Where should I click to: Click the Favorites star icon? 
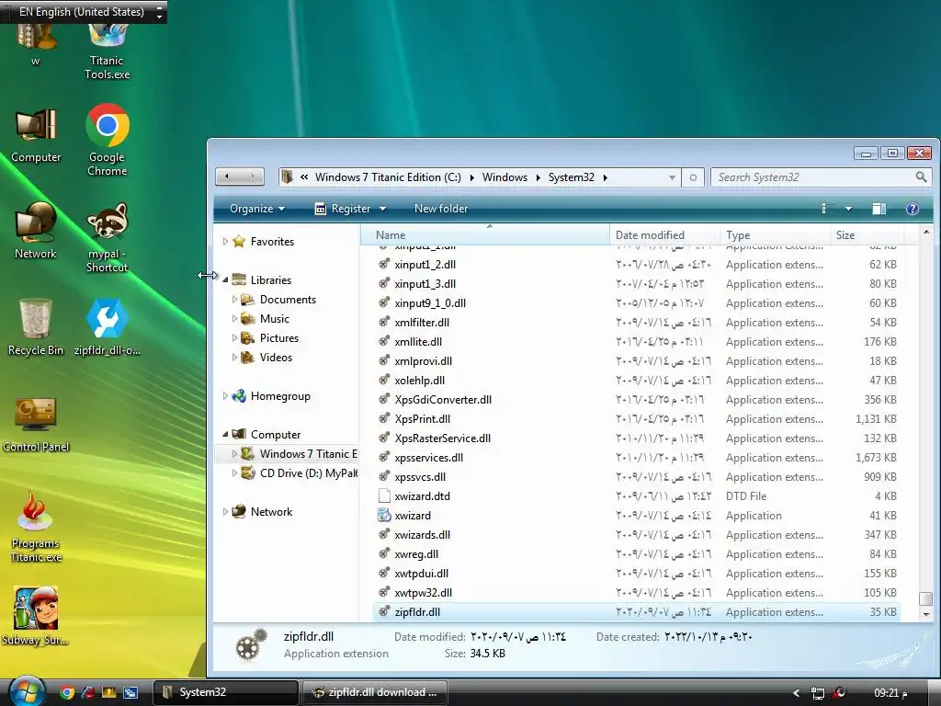(239, 242)
